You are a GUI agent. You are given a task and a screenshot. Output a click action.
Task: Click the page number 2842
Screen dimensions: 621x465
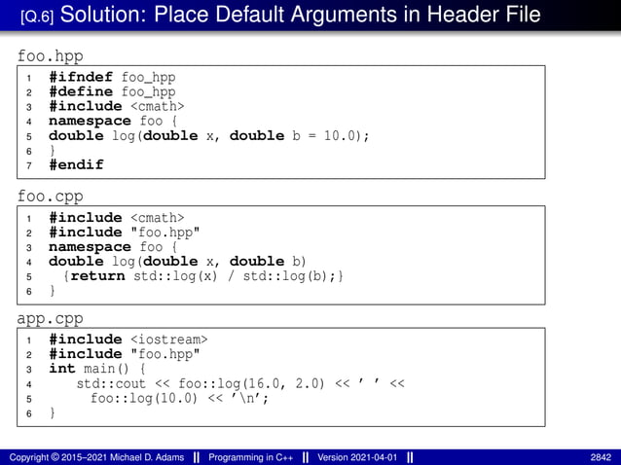602,457
